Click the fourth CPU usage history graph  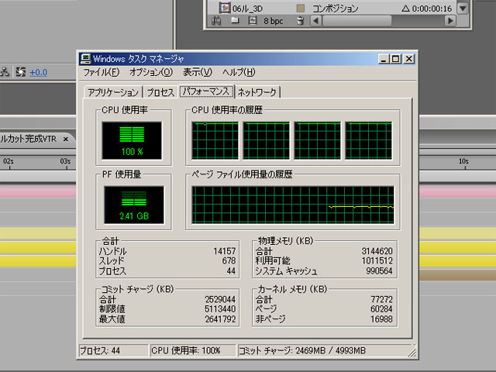coord(369,141)
